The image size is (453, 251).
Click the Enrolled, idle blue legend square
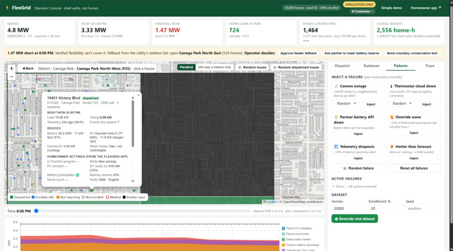point(33,197)
